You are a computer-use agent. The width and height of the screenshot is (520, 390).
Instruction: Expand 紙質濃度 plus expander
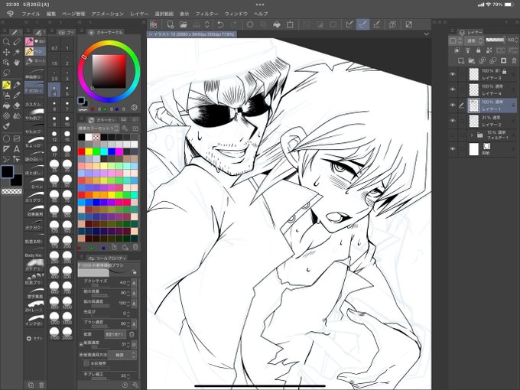[81, 345]
